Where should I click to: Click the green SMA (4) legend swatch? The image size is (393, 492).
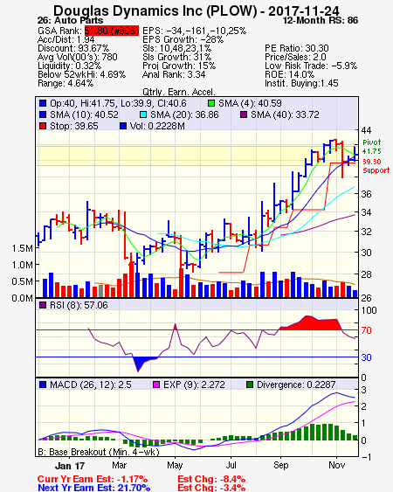coord(211,103)
